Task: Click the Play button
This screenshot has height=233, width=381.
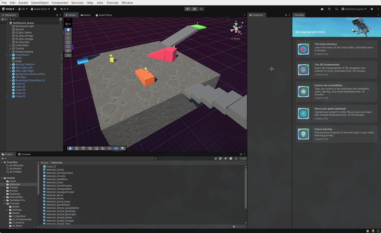Action: tap(188, 9)
